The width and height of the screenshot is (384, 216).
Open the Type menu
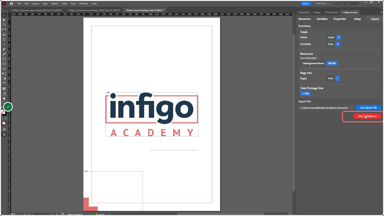click(45, 4)
